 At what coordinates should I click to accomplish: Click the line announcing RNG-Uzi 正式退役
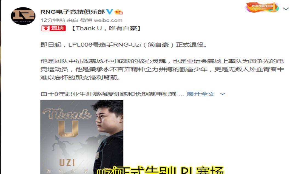pos(124,45)
